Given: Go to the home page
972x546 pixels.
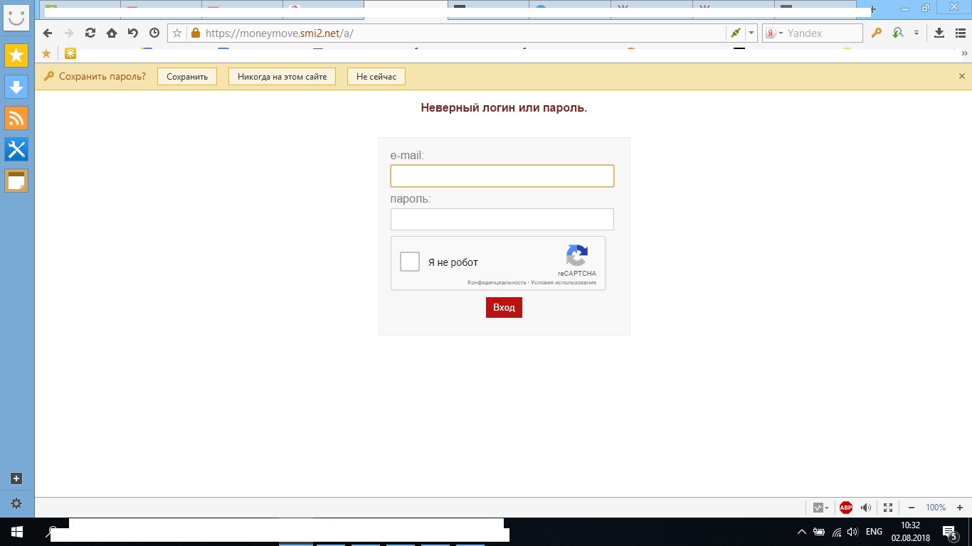Looking at the screenshot, I should point(112,33).
